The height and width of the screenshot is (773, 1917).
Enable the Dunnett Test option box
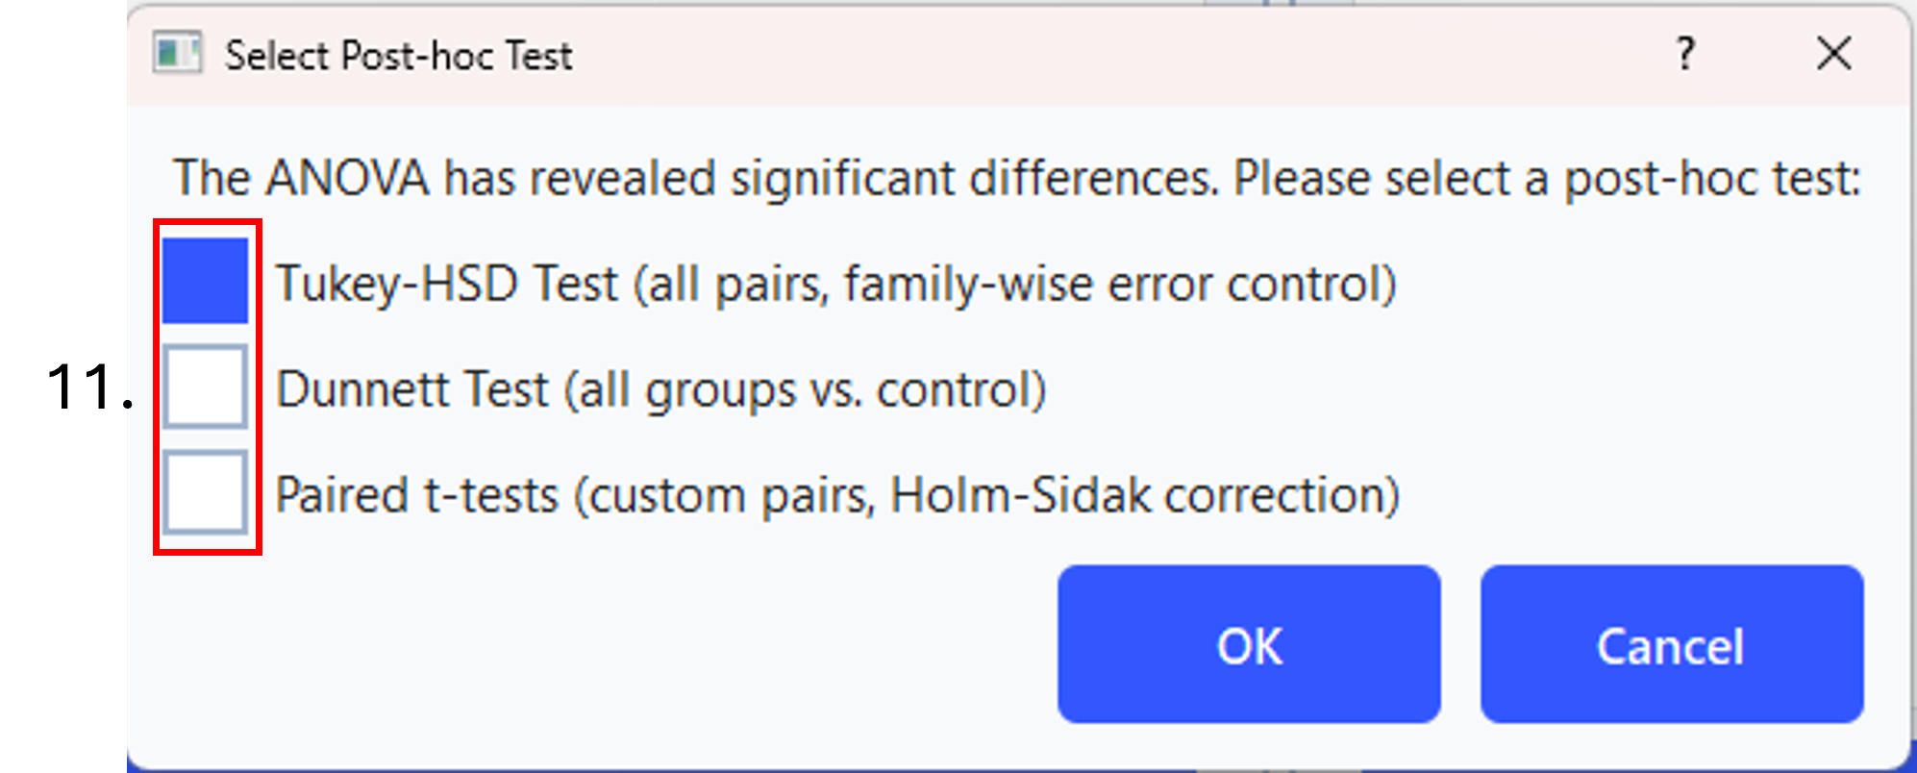click(x=205, y=386)
